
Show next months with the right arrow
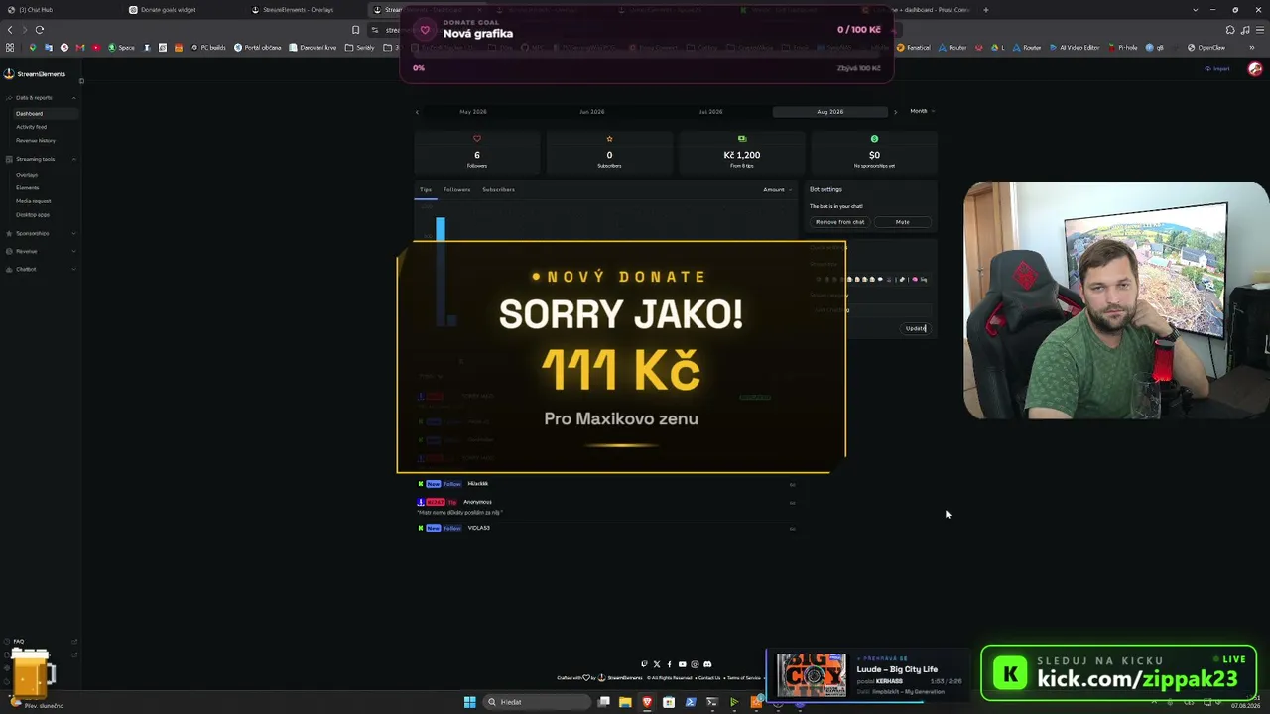[x=895, y=112]
